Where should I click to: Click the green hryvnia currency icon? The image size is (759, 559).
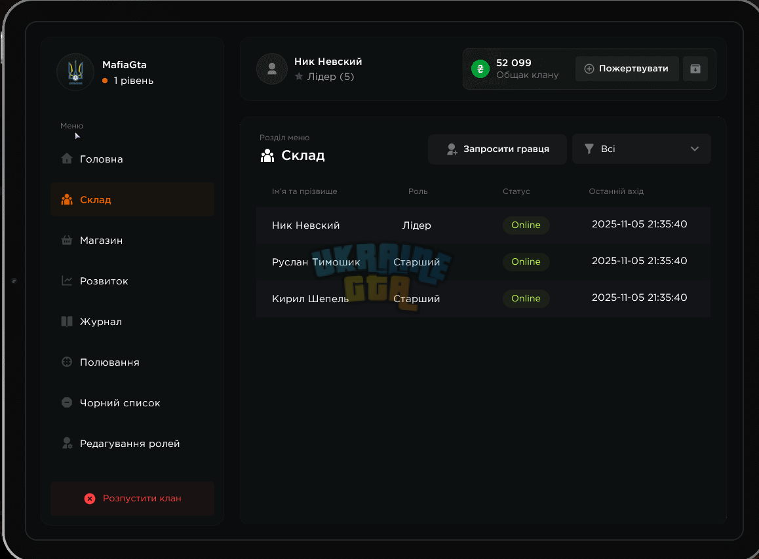click(x=480, y=69)
